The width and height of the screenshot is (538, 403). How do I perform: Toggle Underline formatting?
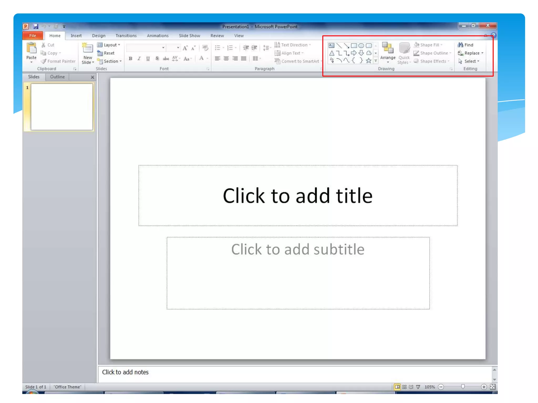(148, 59)
